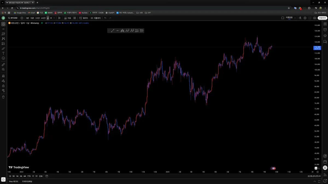
Task: Toggle magnet mode for drawings
Action: click(x=3, y=76)
